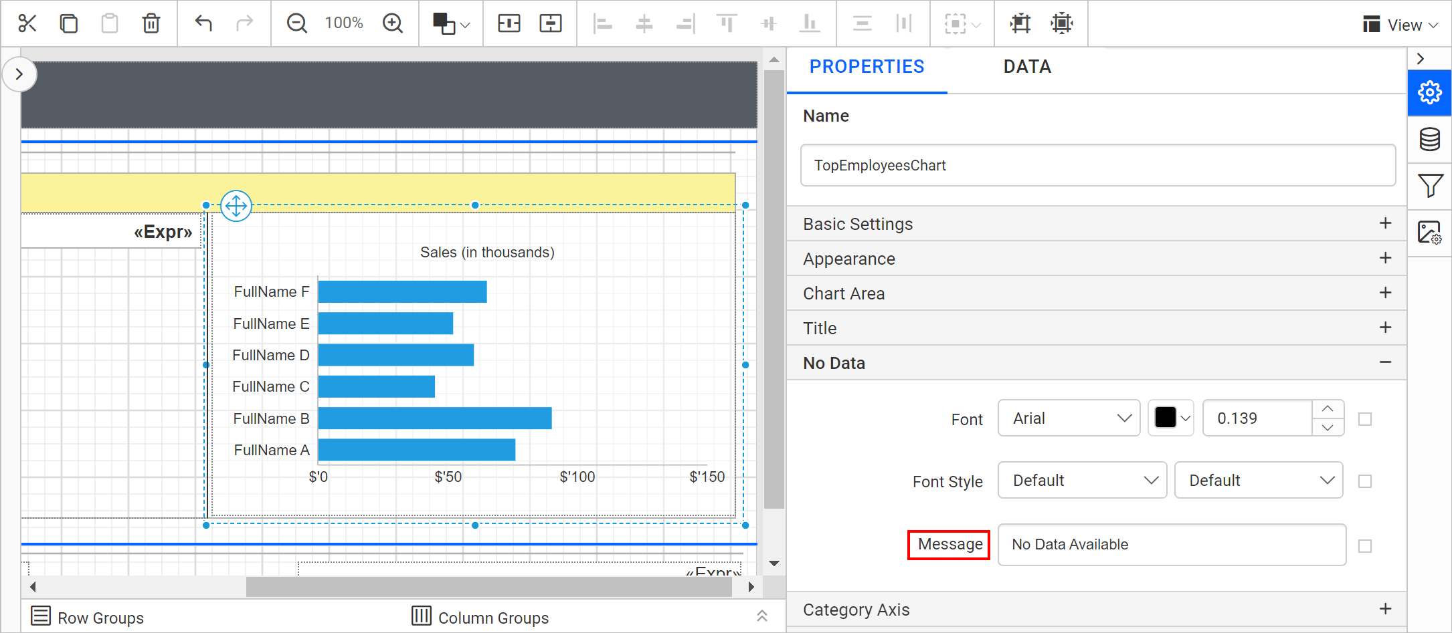Click the canvas scroll up arrow

tap(774, 60)
